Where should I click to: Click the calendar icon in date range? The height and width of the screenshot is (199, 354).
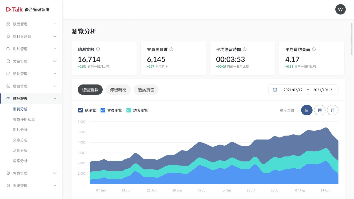(275, 90)
